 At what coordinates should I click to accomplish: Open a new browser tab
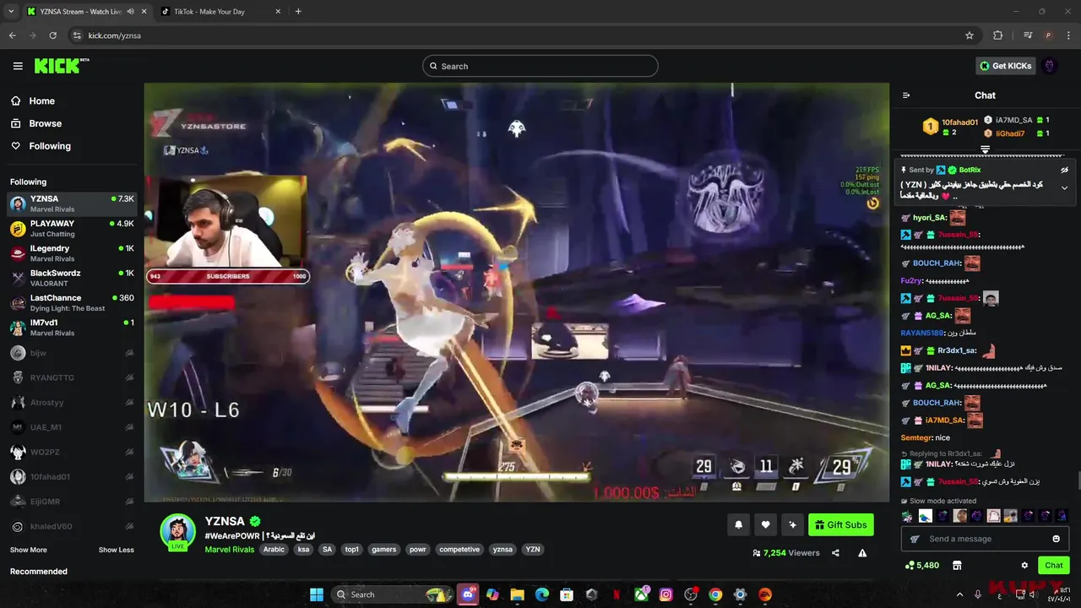(x=298, y=12)
